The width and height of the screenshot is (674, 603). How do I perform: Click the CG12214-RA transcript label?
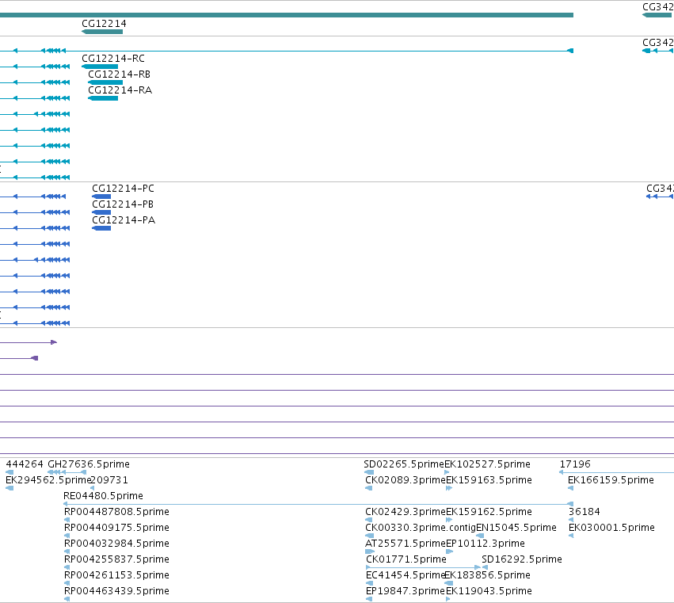coord(120,90)
